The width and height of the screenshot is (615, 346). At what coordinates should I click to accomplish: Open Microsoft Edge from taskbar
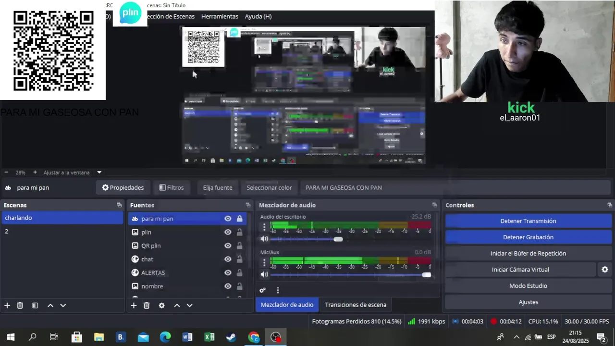[165, 337]
